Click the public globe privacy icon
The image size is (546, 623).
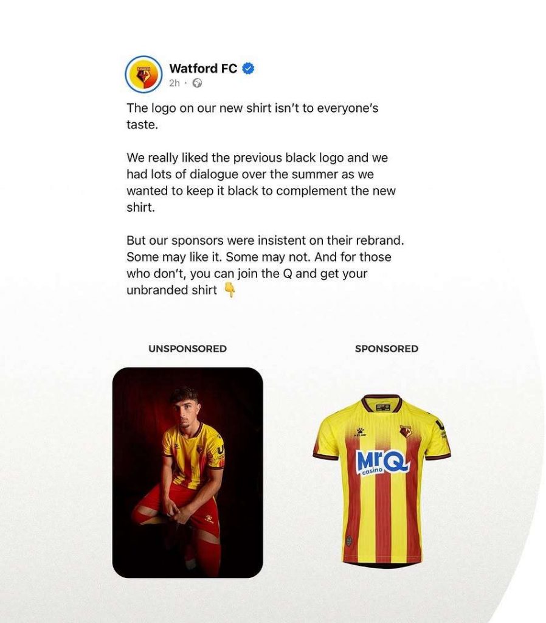coord(197,83)
